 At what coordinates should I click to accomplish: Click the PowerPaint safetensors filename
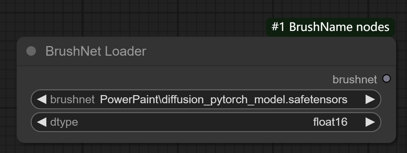tap(224, 100)
